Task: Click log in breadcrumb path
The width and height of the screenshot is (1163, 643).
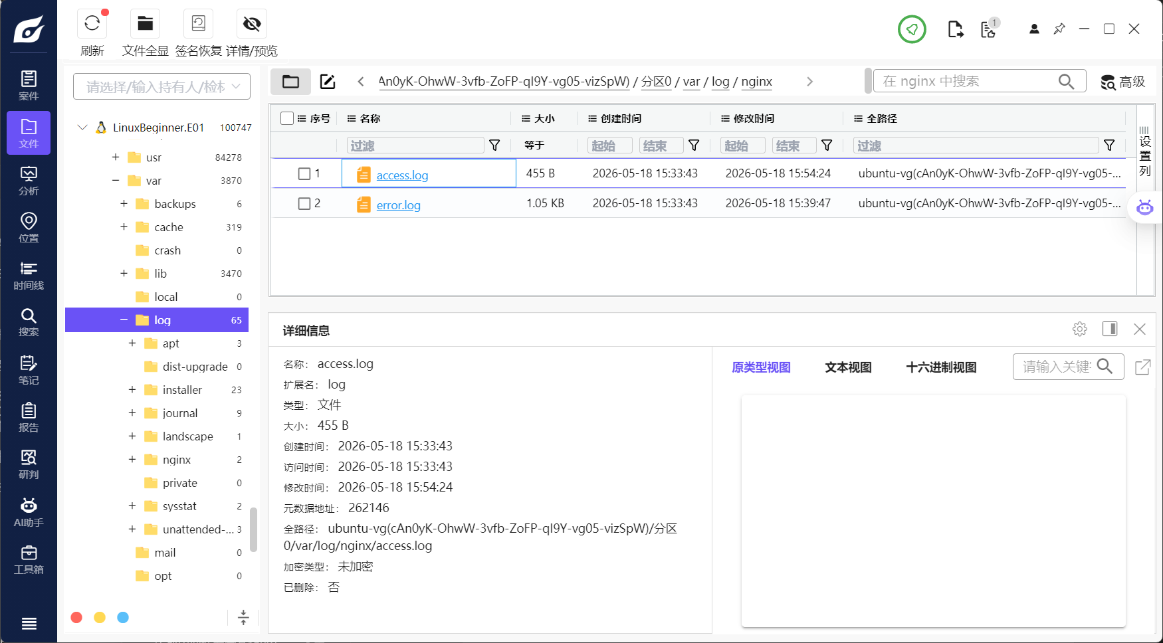Action: click(x=720, y=82)
